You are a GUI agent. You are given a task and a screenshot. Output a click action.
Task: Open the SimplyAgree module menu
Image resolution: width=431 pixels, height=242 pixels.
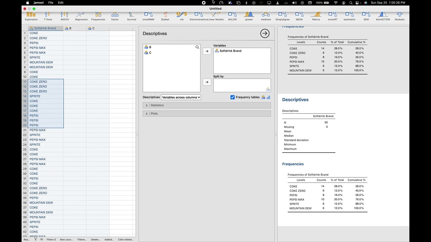tap(283, 16)
